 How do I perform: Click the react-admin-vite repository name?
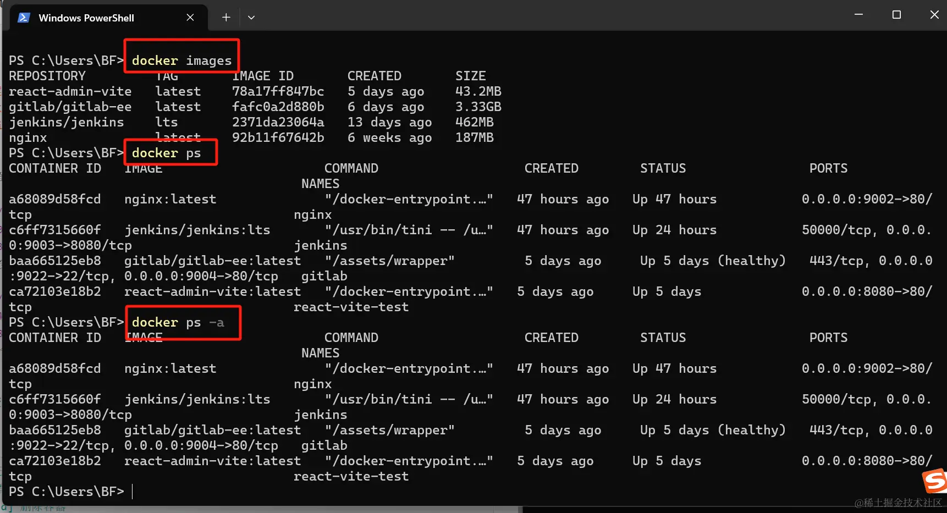click(70, 91)
